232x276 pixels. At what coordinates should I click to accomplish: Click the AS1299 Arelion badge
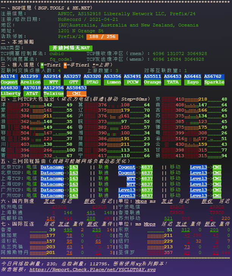(30, 80)
